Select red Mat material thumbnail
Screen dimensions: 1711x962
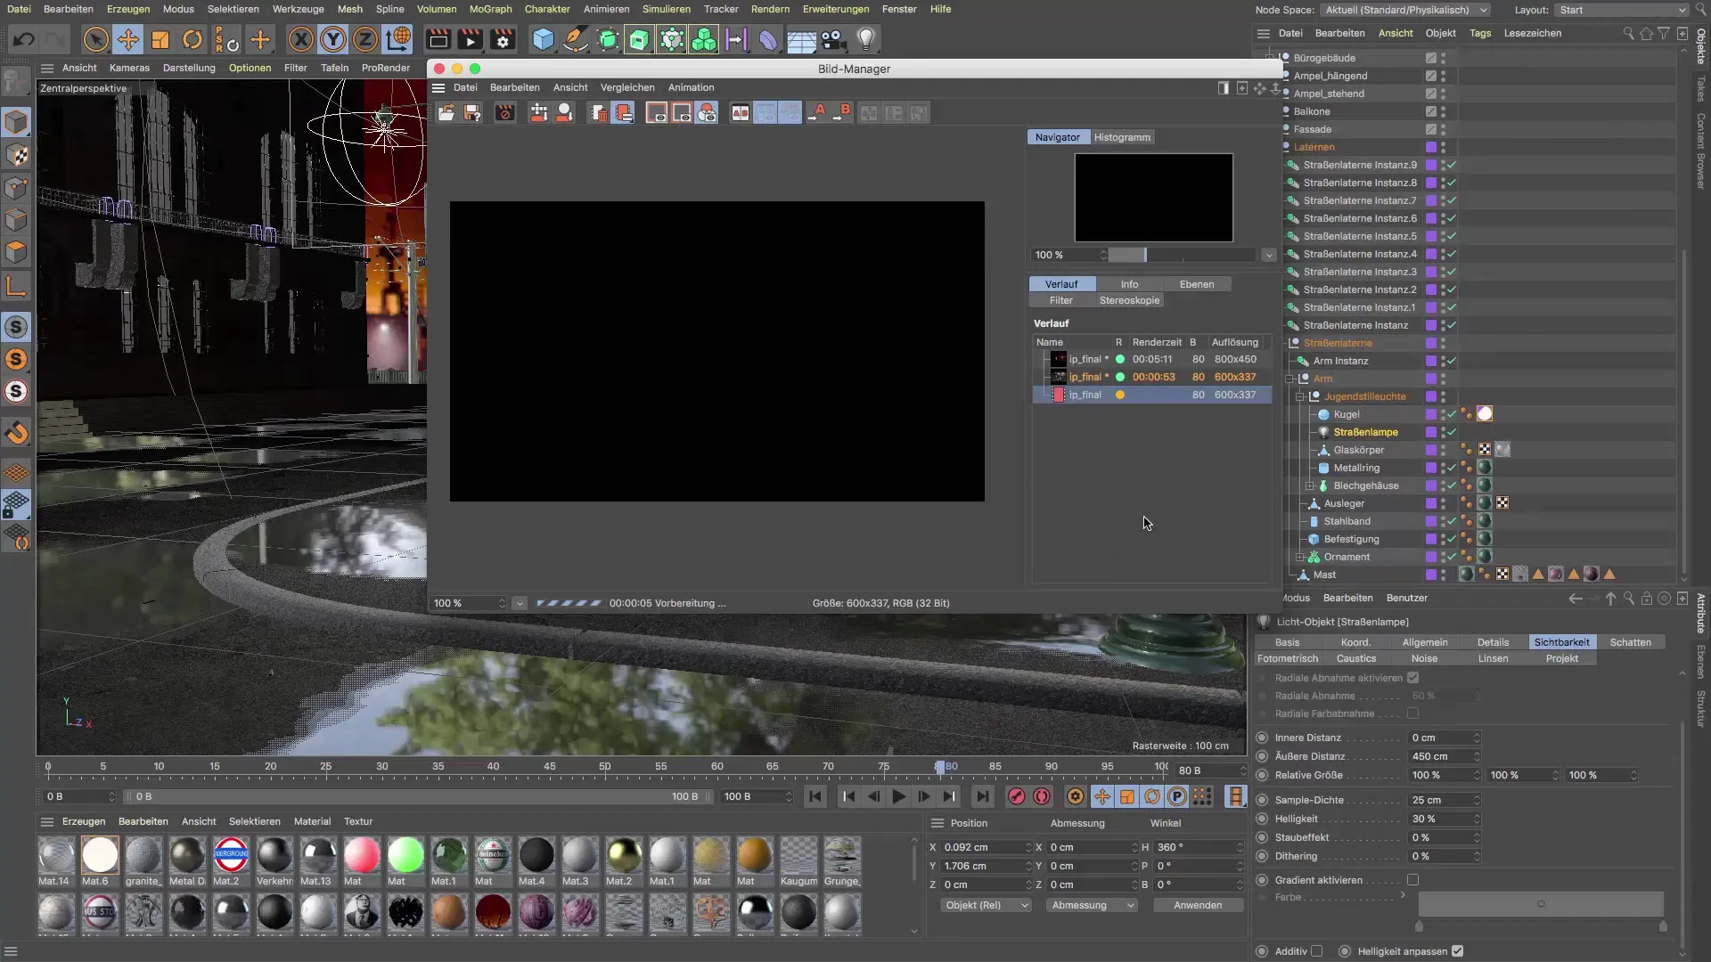tap(362, 855)
